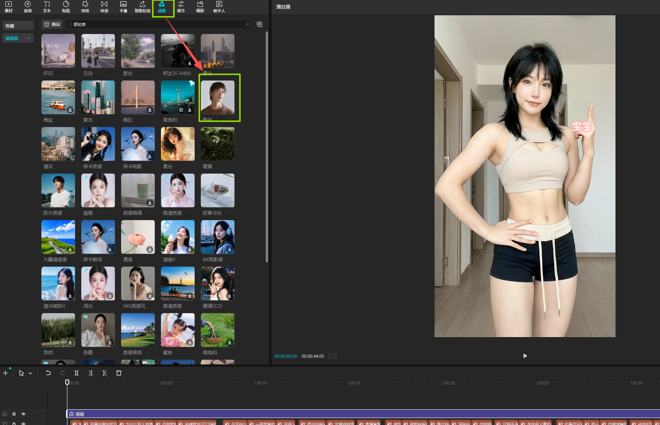This screenshot has width=660, height=425.
Task: Click the undo arrow in timeline toolbar
Action: coord(48,373)
